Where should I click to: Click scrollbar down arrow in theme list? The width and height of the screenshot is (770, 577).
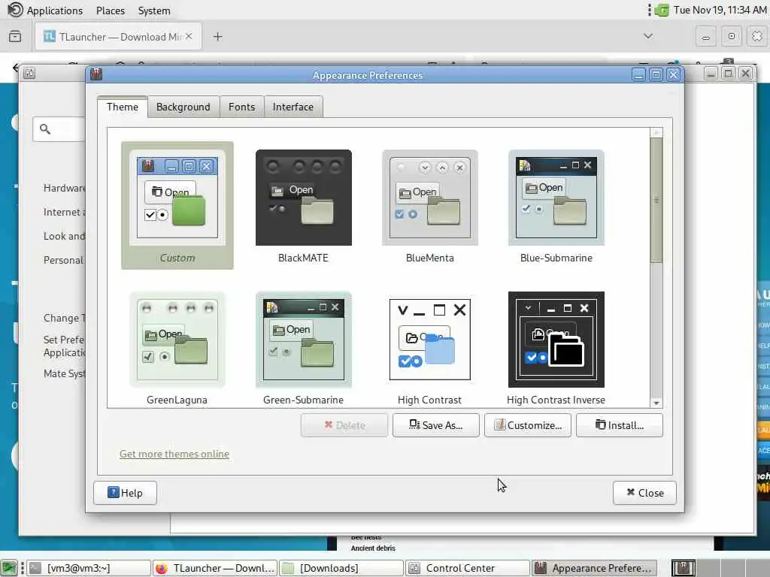656,403
